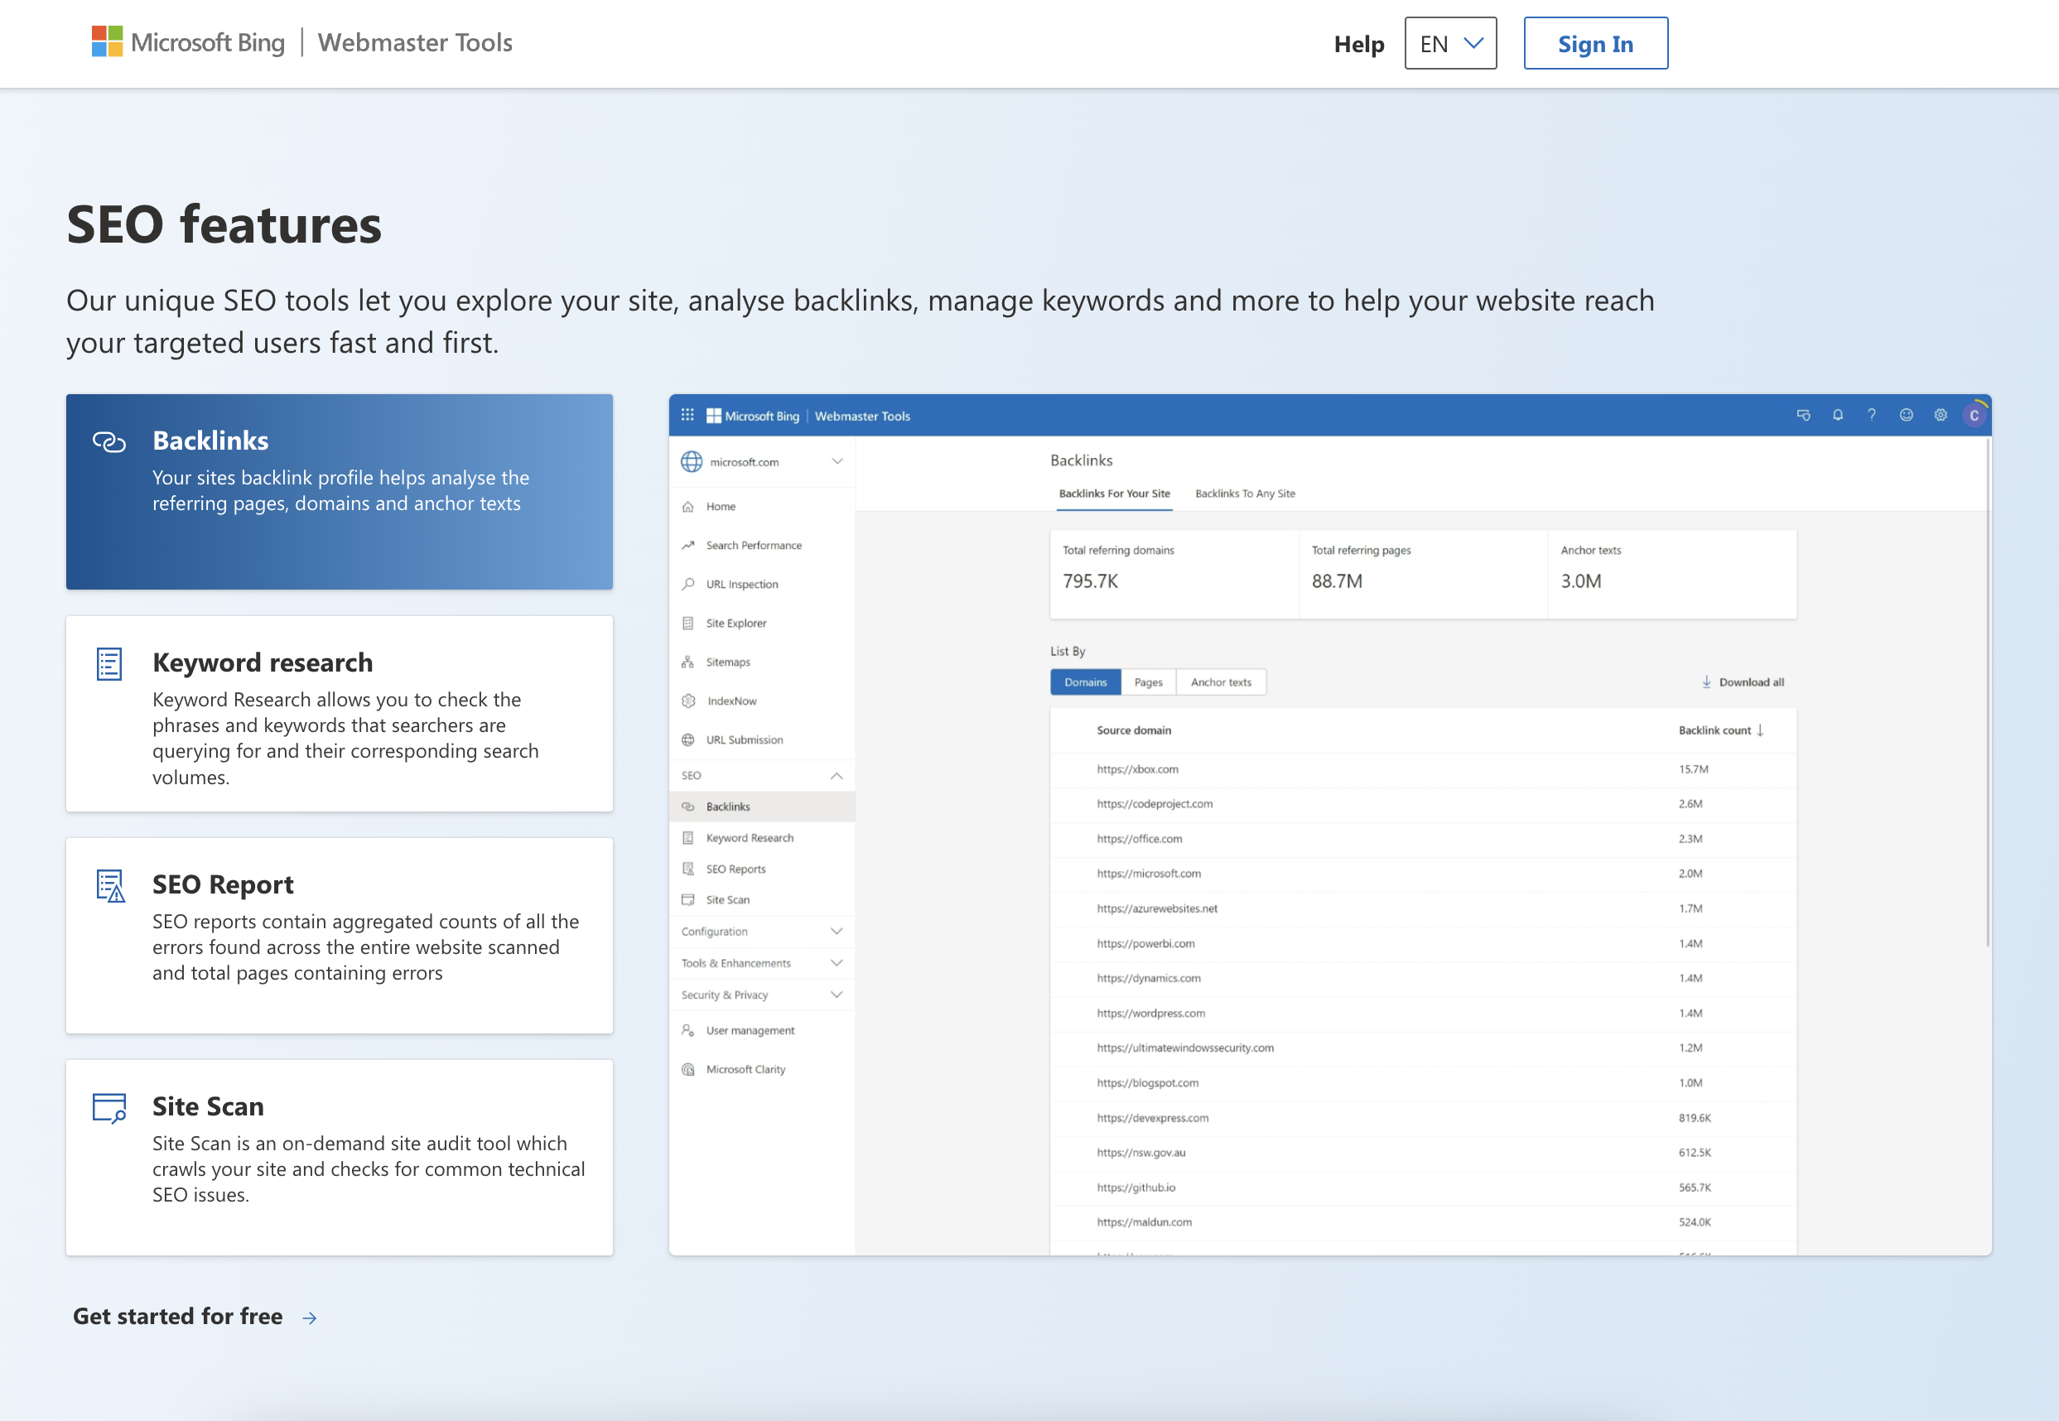Select the Site Scan feature card
The width and height of the screenshot is (2059, 1421).
pos(340,1157)
